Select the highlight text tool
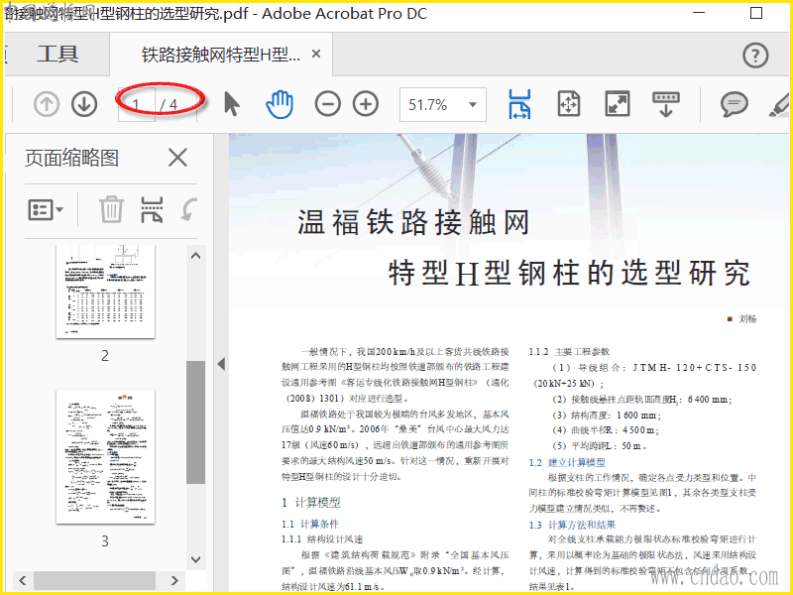The width and height of the screenshot is (793, 595). [779, 105]
